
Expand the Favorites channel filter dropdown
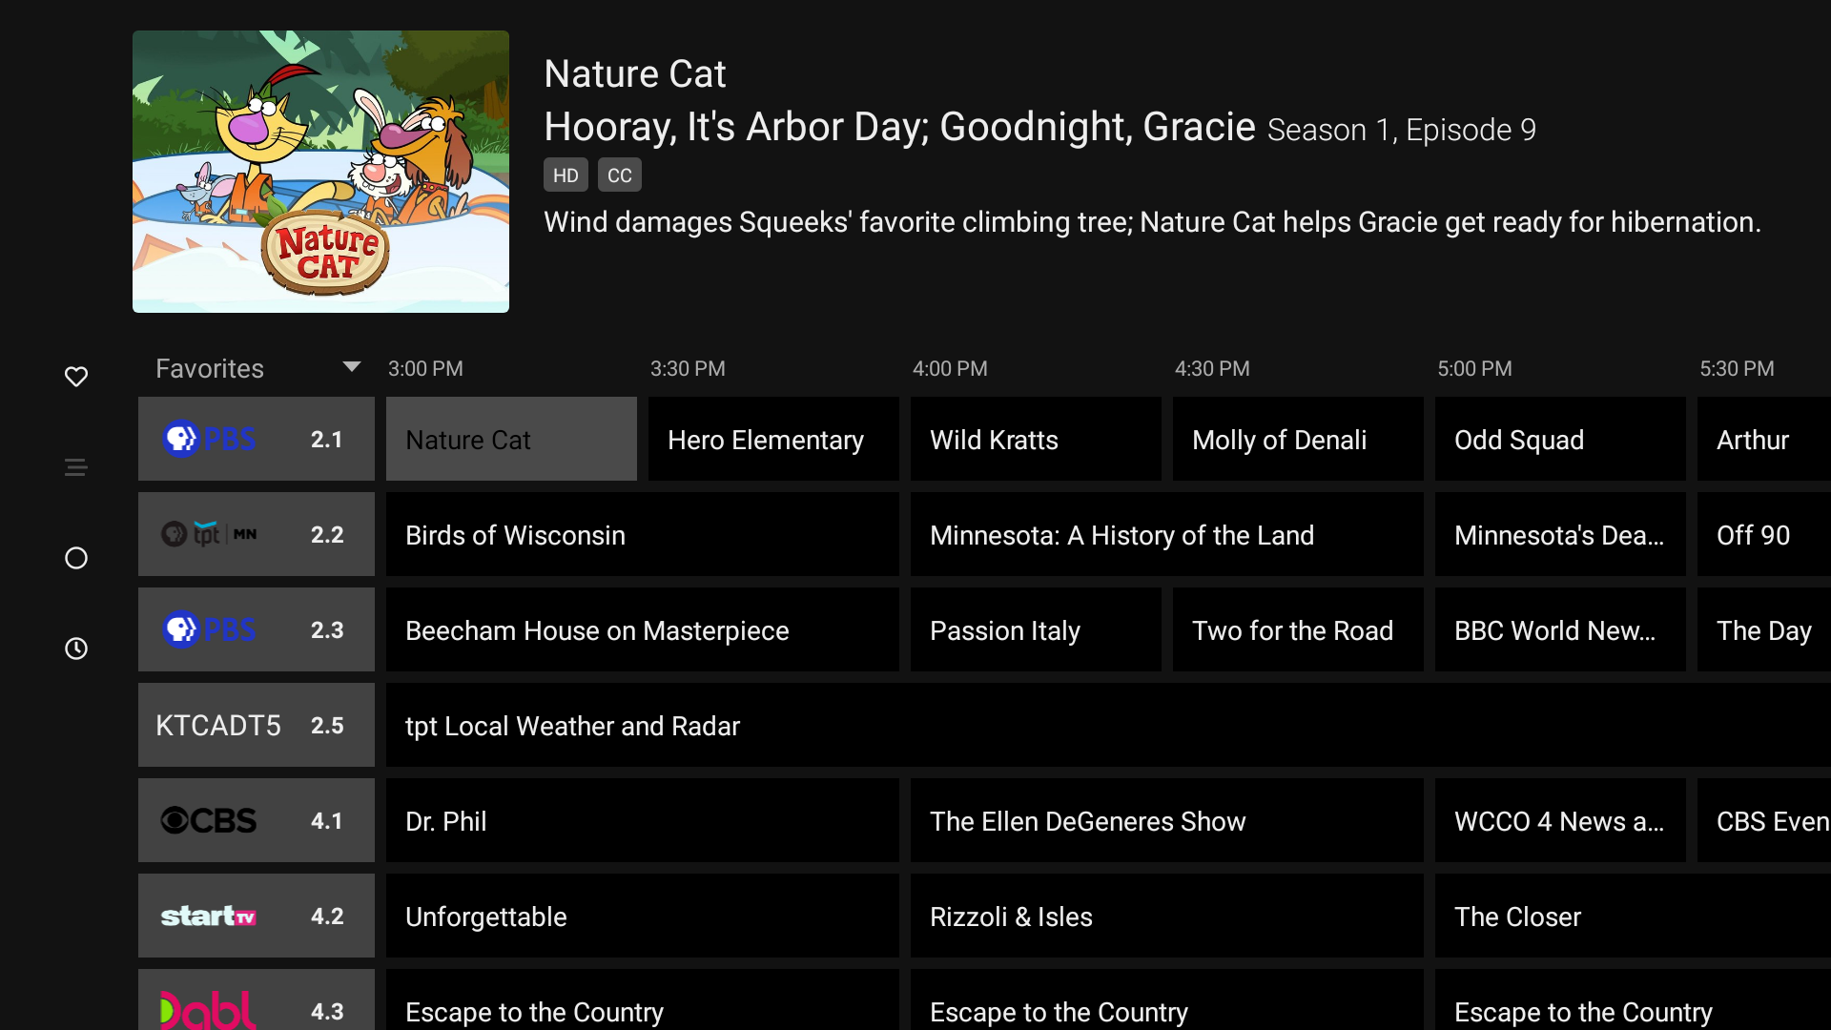[351, 368]
